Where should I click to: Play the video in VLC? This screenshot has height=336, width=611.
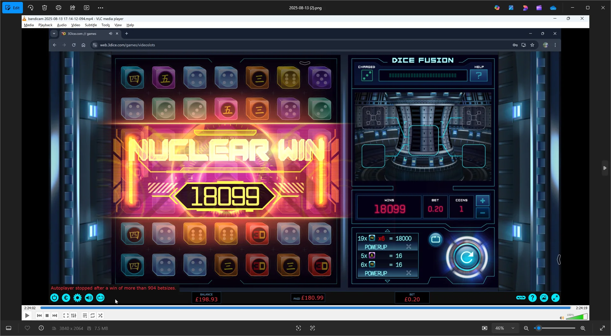tap(27, 316)
